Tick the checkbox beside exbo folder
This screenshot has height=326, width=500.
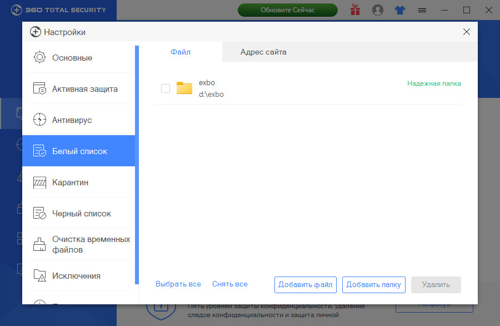[x=165, y=88]
